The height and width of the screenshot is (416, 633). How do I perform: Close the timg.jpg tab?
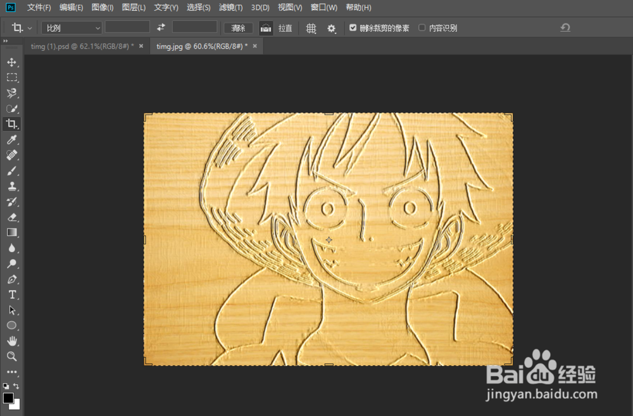click(x=254, y=46)
